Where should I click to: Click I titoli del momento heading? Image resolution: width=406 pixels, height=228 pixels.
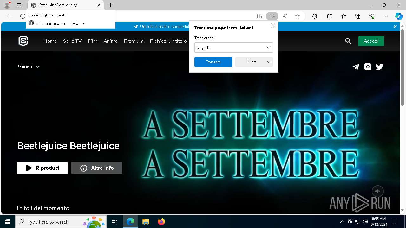click(43, 208)
